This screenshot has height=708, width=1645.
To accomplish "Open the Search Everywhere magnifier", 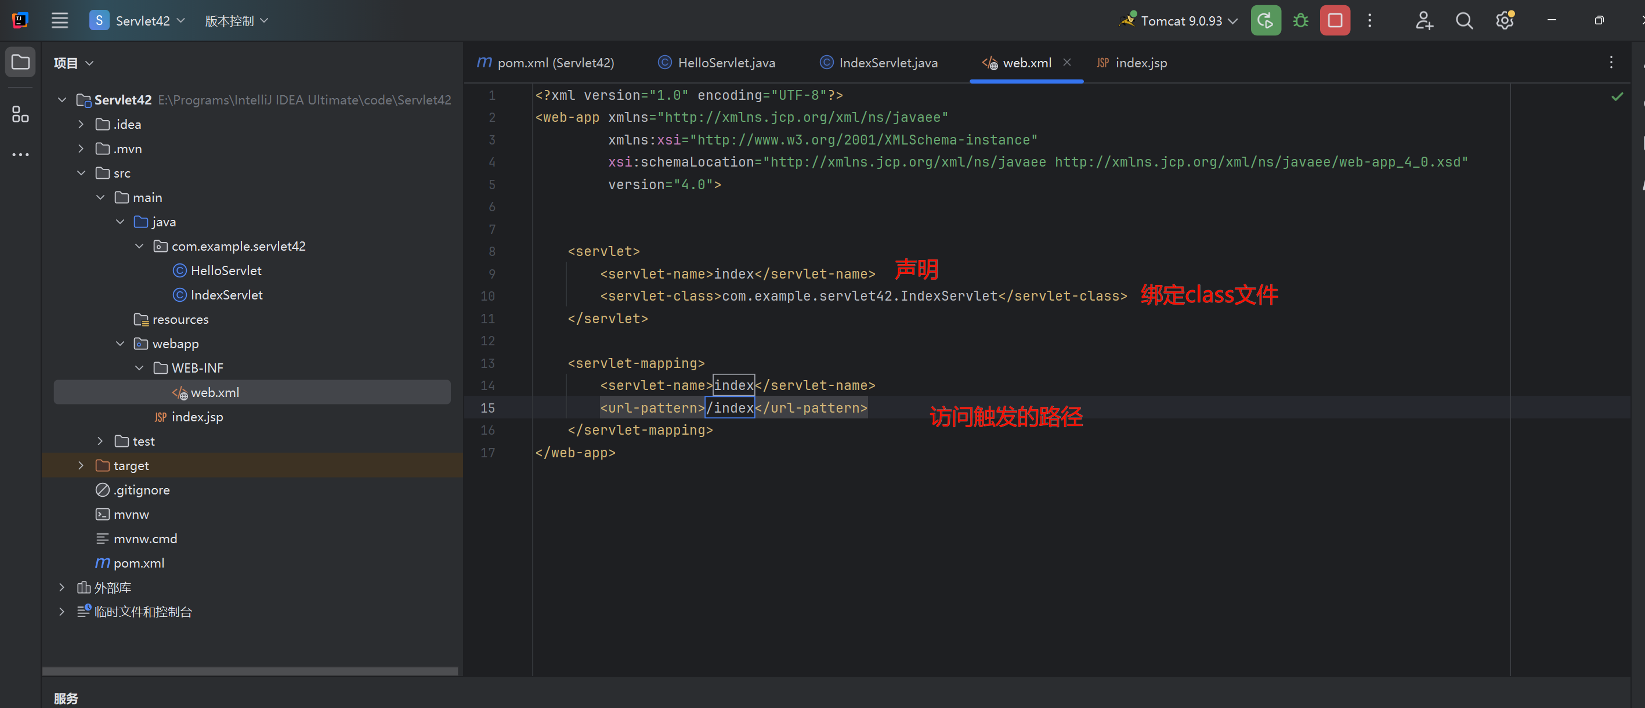I will (1463, 21).
